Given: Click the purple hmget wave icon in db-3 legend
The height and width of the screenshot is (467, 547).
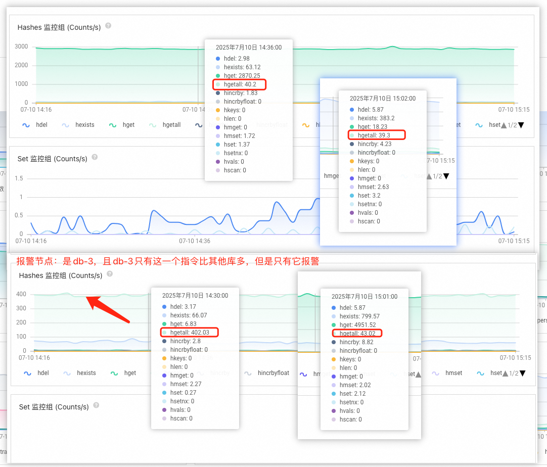Looking at the screenshot, I should click(303, 373).
